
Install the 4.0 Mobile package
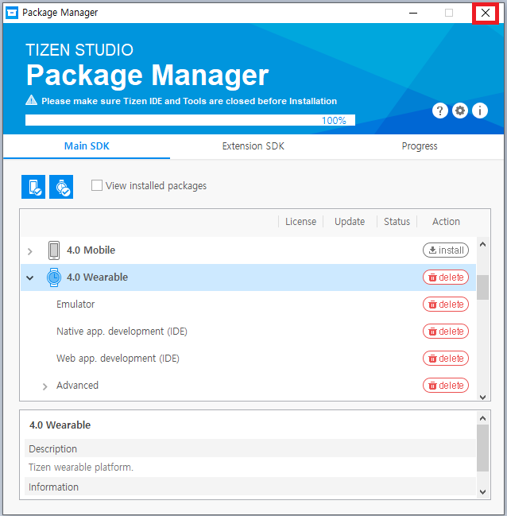click(446, 250)
